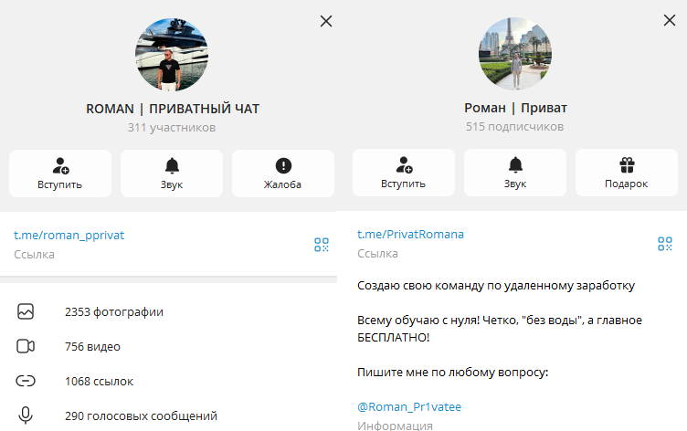Report chat with Жалоба button
Viewport: 687px width, 431px height.
pos(283,173)
